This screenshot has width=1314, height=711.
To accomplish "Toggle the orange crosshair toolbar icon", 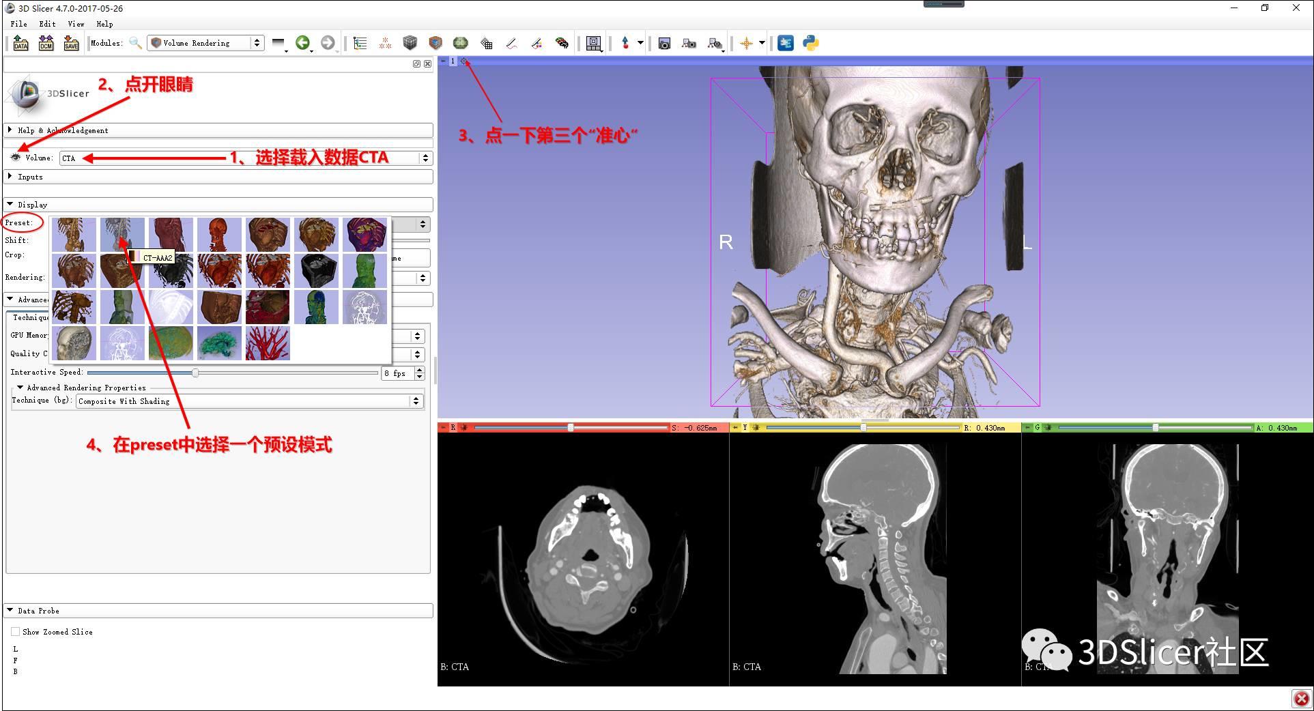I will (746, 43).
